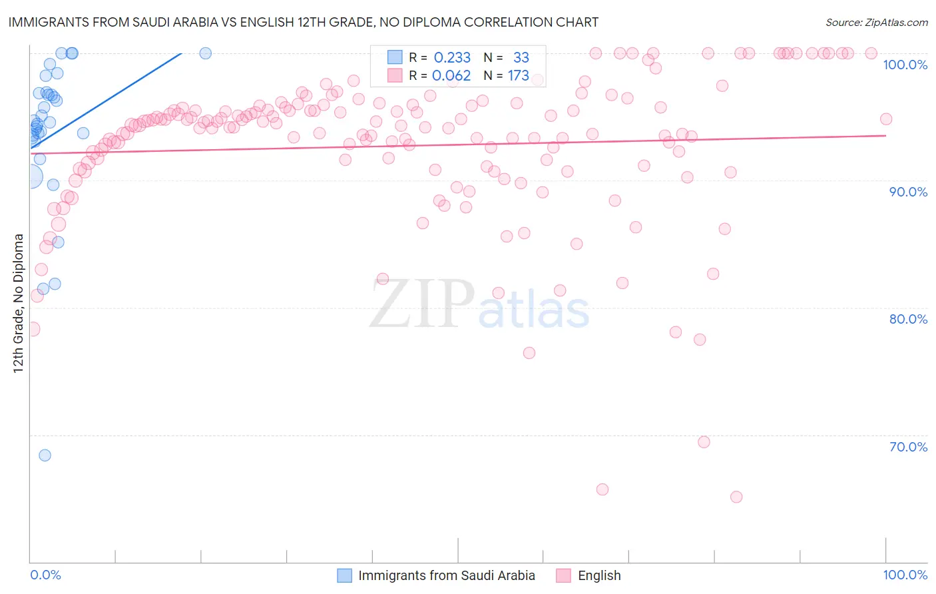
Task: Click the 70.0% y-axis label
Action: 908,447
